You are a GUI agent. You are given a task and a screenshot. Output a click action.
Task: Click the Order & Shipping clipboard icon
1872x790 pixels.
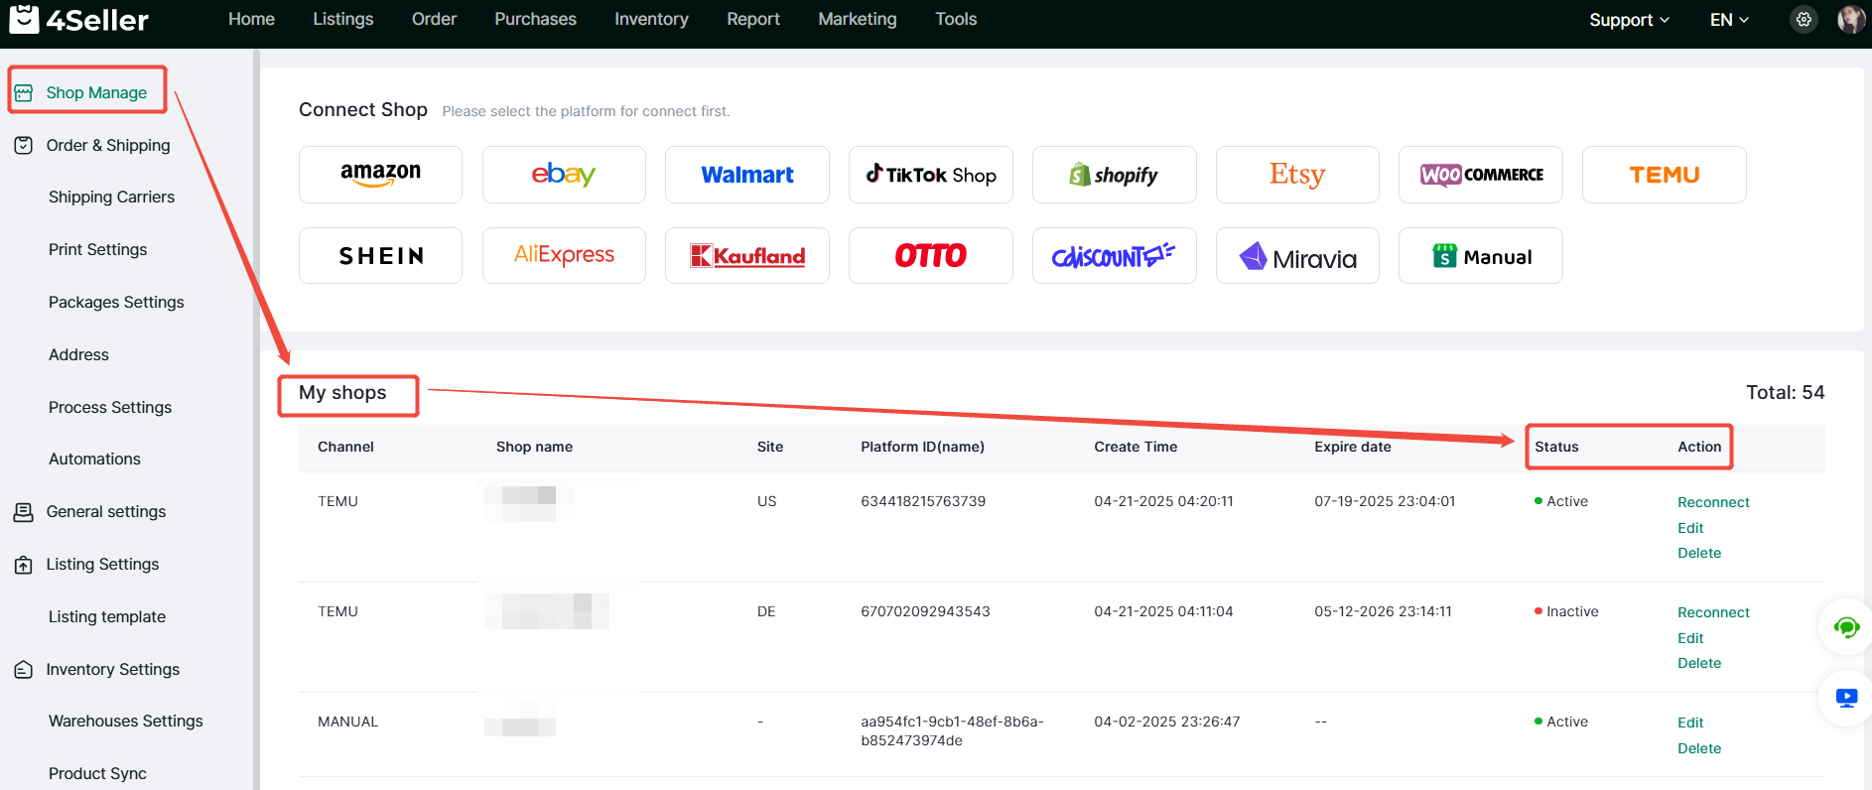[24, 145]
